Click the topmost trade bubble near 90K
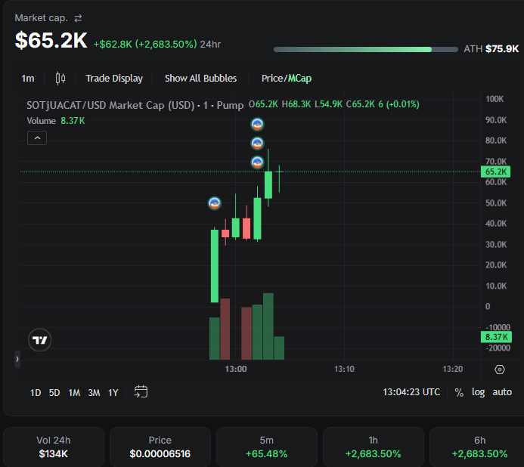Viewport: 524px width, 467px height. tap(257, 124)
